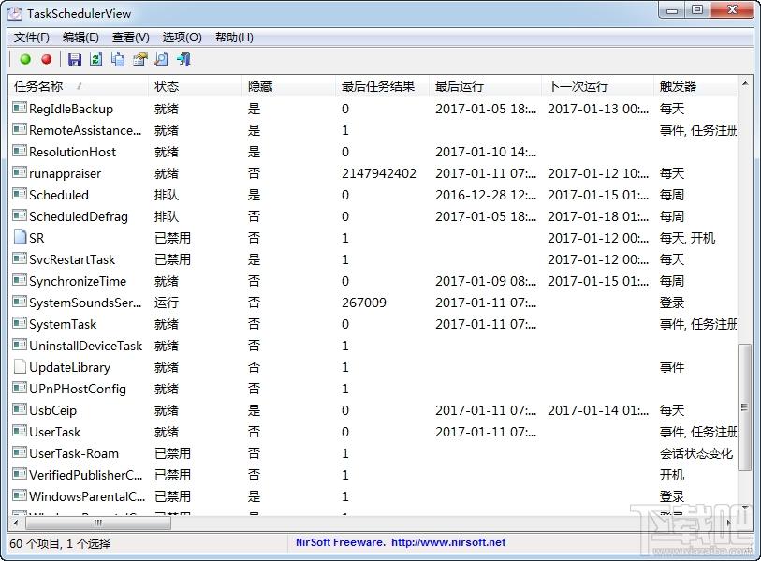Viewport: 761px width, 561px height.
Task: Click the copy selected items icon
Action: pos(118,59)
